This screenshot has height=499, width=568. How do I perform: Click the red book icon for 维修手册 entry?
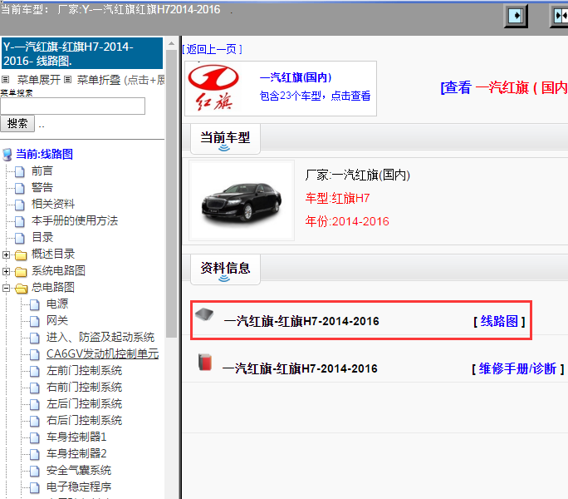[x=205, y=362]
